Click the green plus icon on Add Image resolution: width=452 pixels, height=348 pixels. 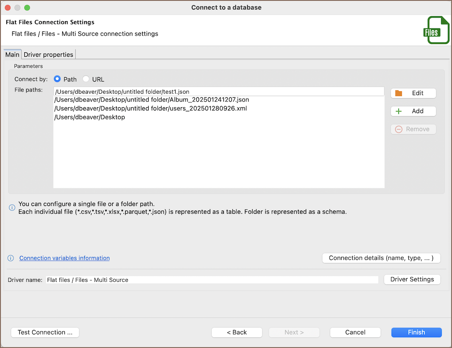pyautogui.click(x=398, y=111)
